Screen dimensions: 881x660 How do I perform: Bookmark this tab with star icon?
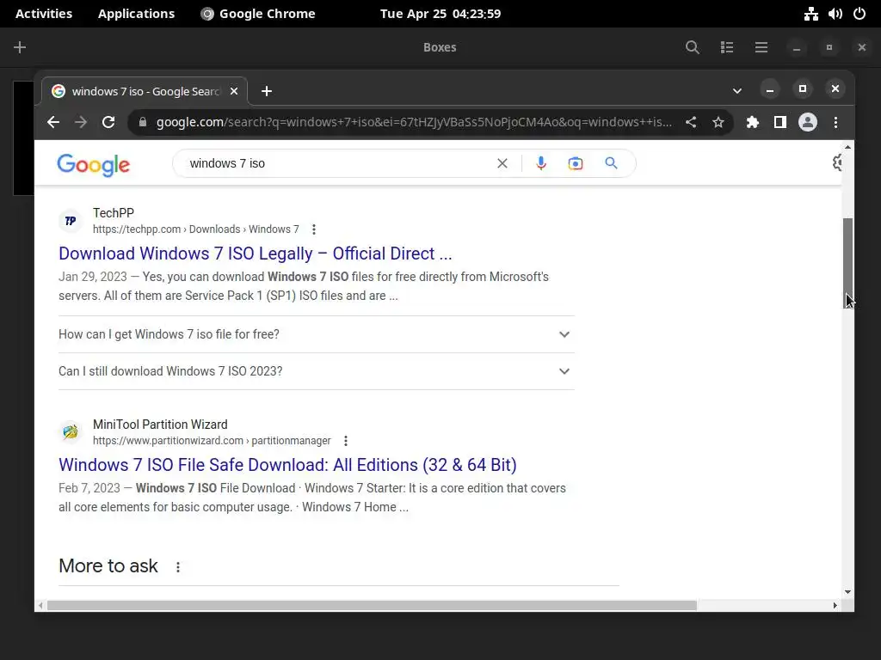[x=718, y=122]
